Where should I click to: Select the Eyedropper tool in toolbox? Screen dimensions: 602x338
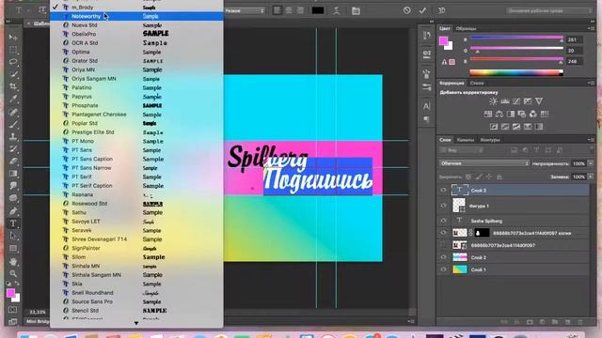(x=13, y=99)
